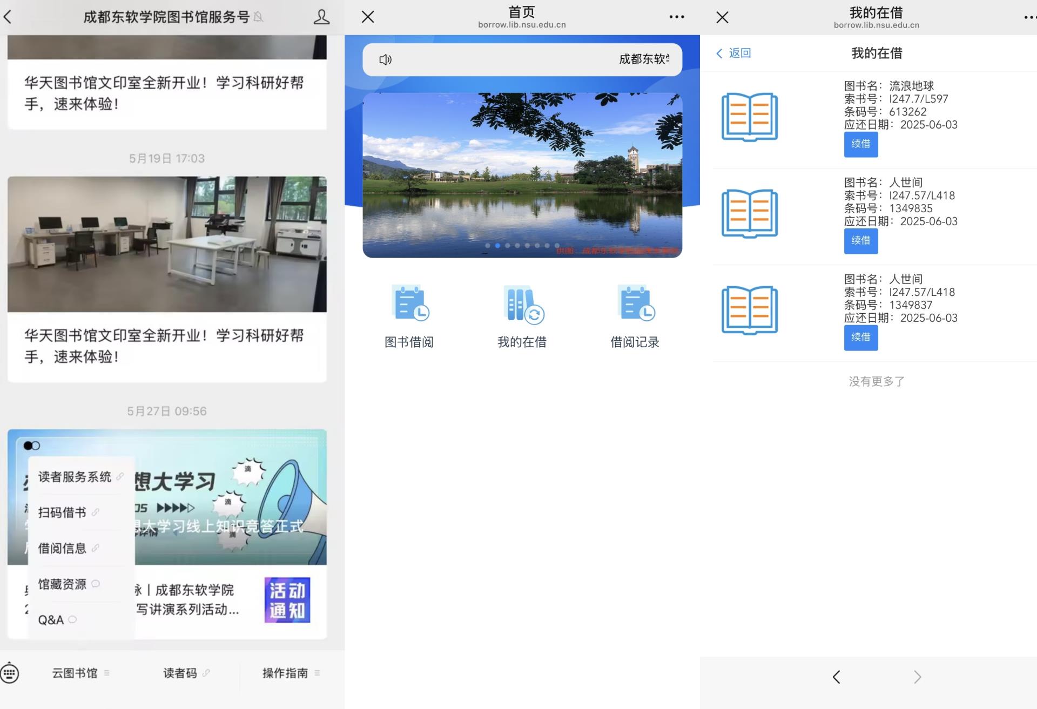Go back using chat header arrow
The image size is (1037, 709).
point(8,17)
